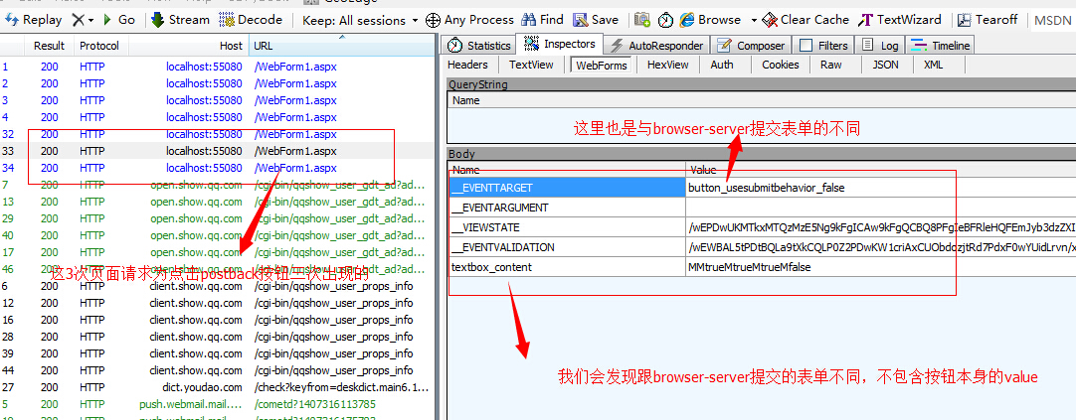Select the __EVENTVALIDATION name cell
Screen dimensions: 1076x420
(x=567, y=247)
